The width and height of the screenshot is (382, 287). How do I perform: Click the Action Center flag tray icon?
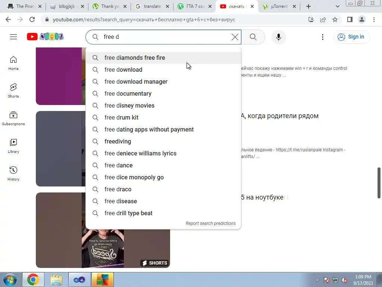tap(326, 280)
